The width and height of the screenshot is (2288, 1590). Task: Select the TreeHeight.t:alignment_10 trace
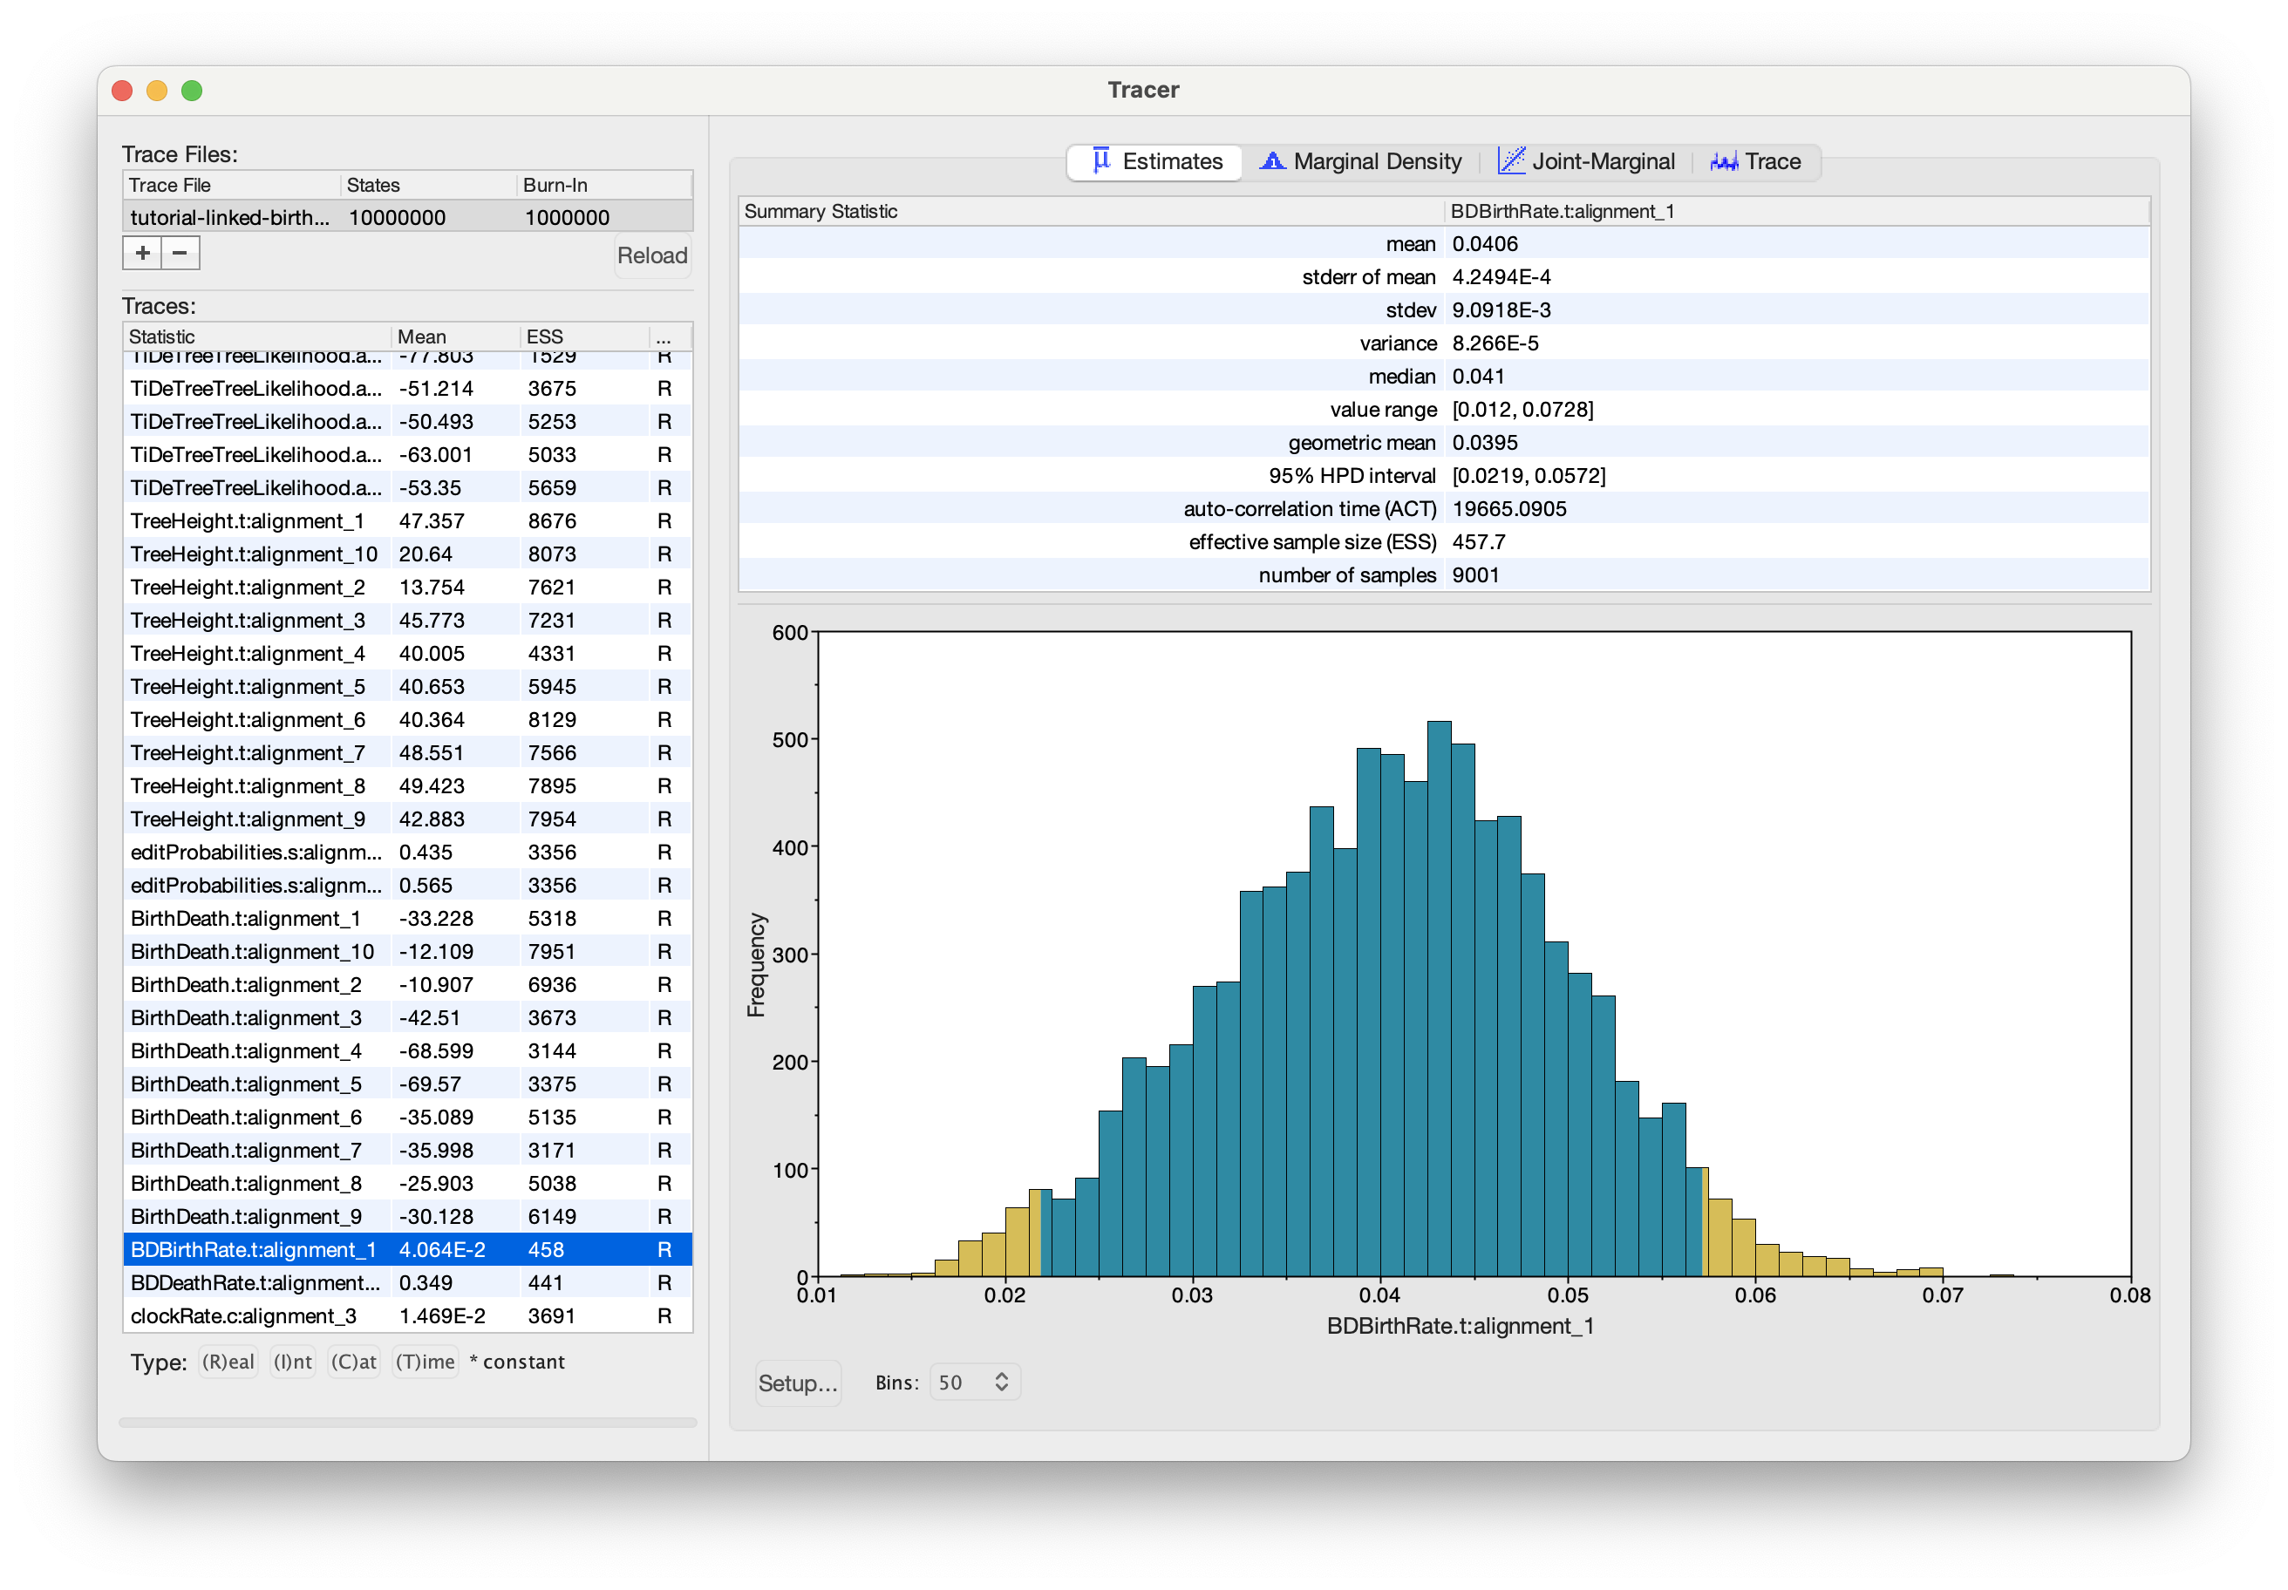pyautogui.click(x=407, y=554)
